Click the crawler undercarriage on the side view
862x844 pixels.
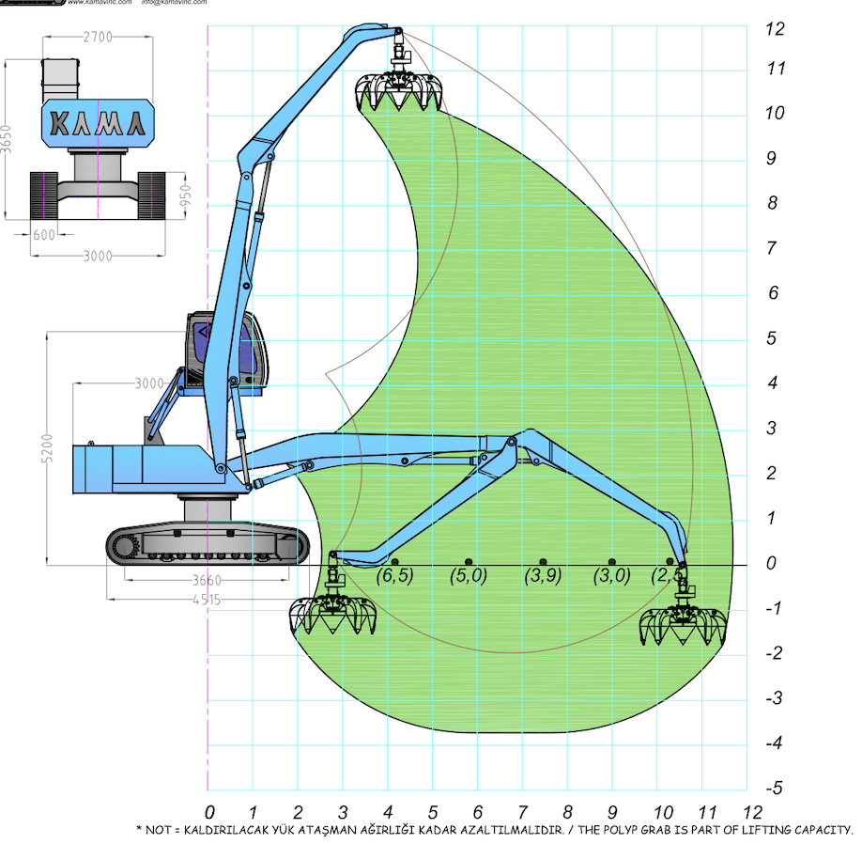(208, 542)
